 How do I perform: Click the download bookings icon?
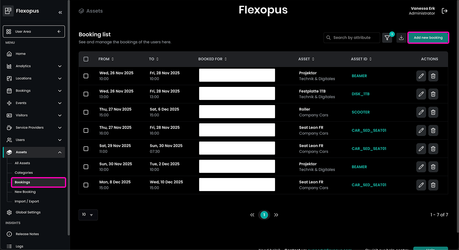point(401,38)
